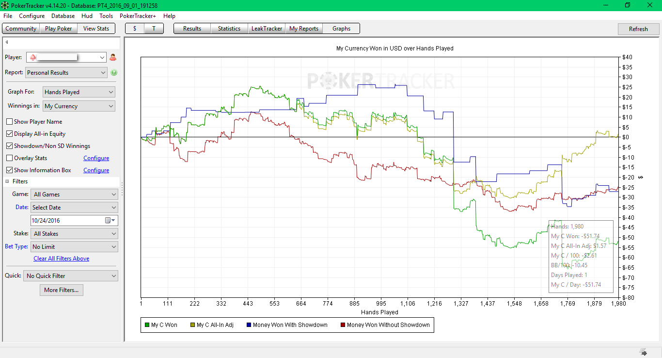Open the Stake filter dropdown

pyautogui.click(x=74, y=234)
